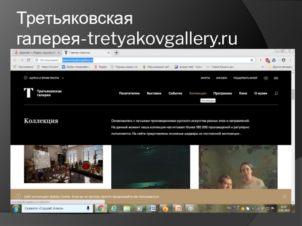Click the red adblock extension icon

[x=267, y=60]
